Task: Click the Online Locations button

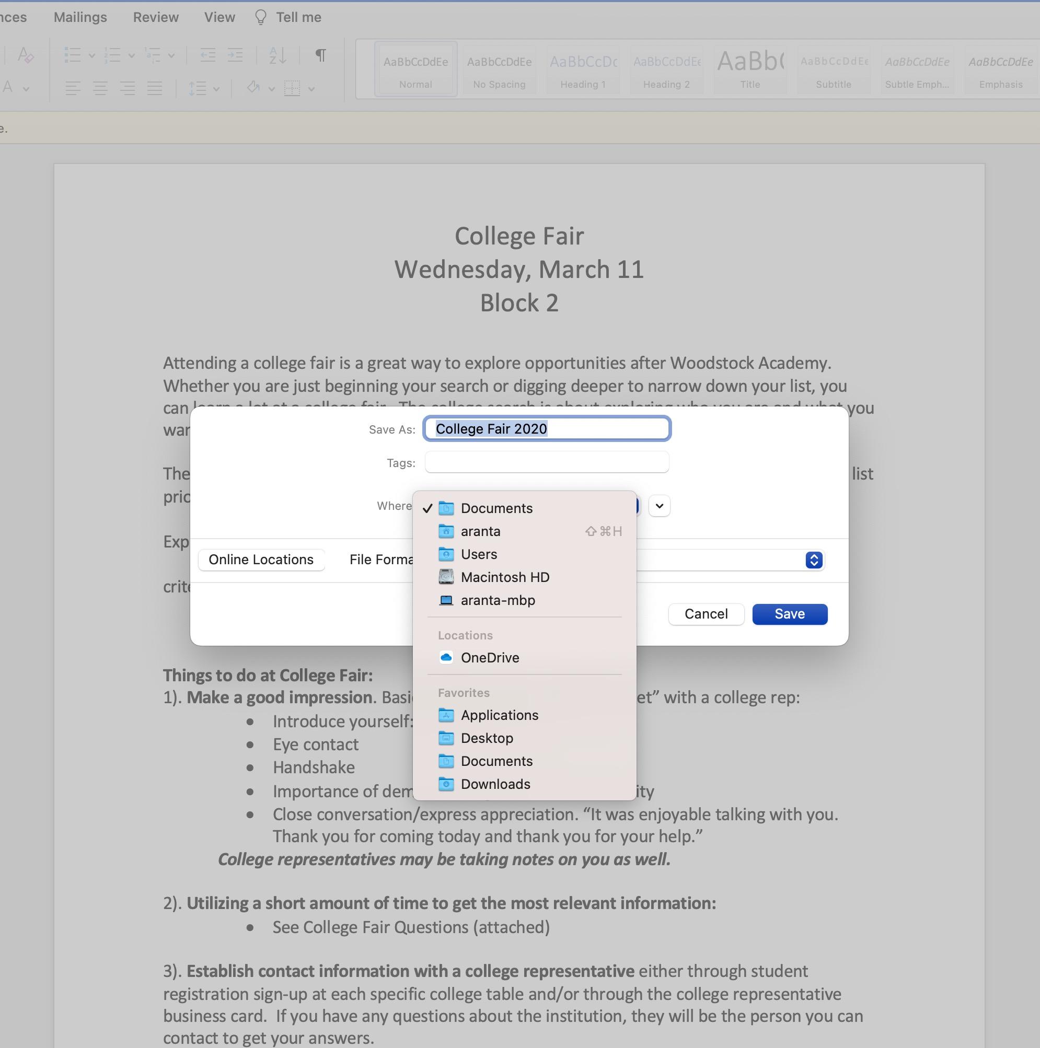Action: pos(261,560)
